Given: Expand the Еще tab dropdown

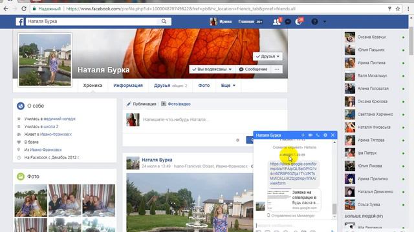Looking at the screenshot, I should (x=228, y=86).
